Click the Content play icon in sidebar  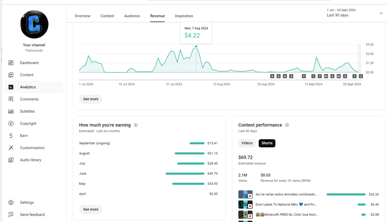pyautogui.click(x=11, y=75)
